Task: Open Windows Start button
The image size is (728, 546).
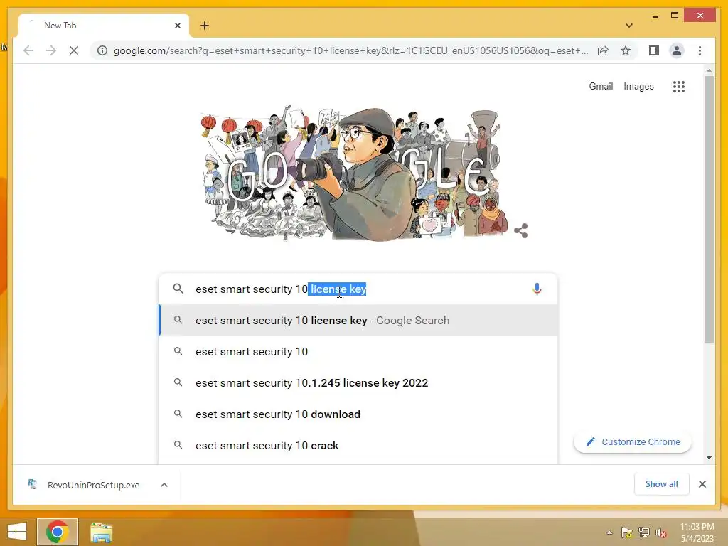Action: click(17, 532)
